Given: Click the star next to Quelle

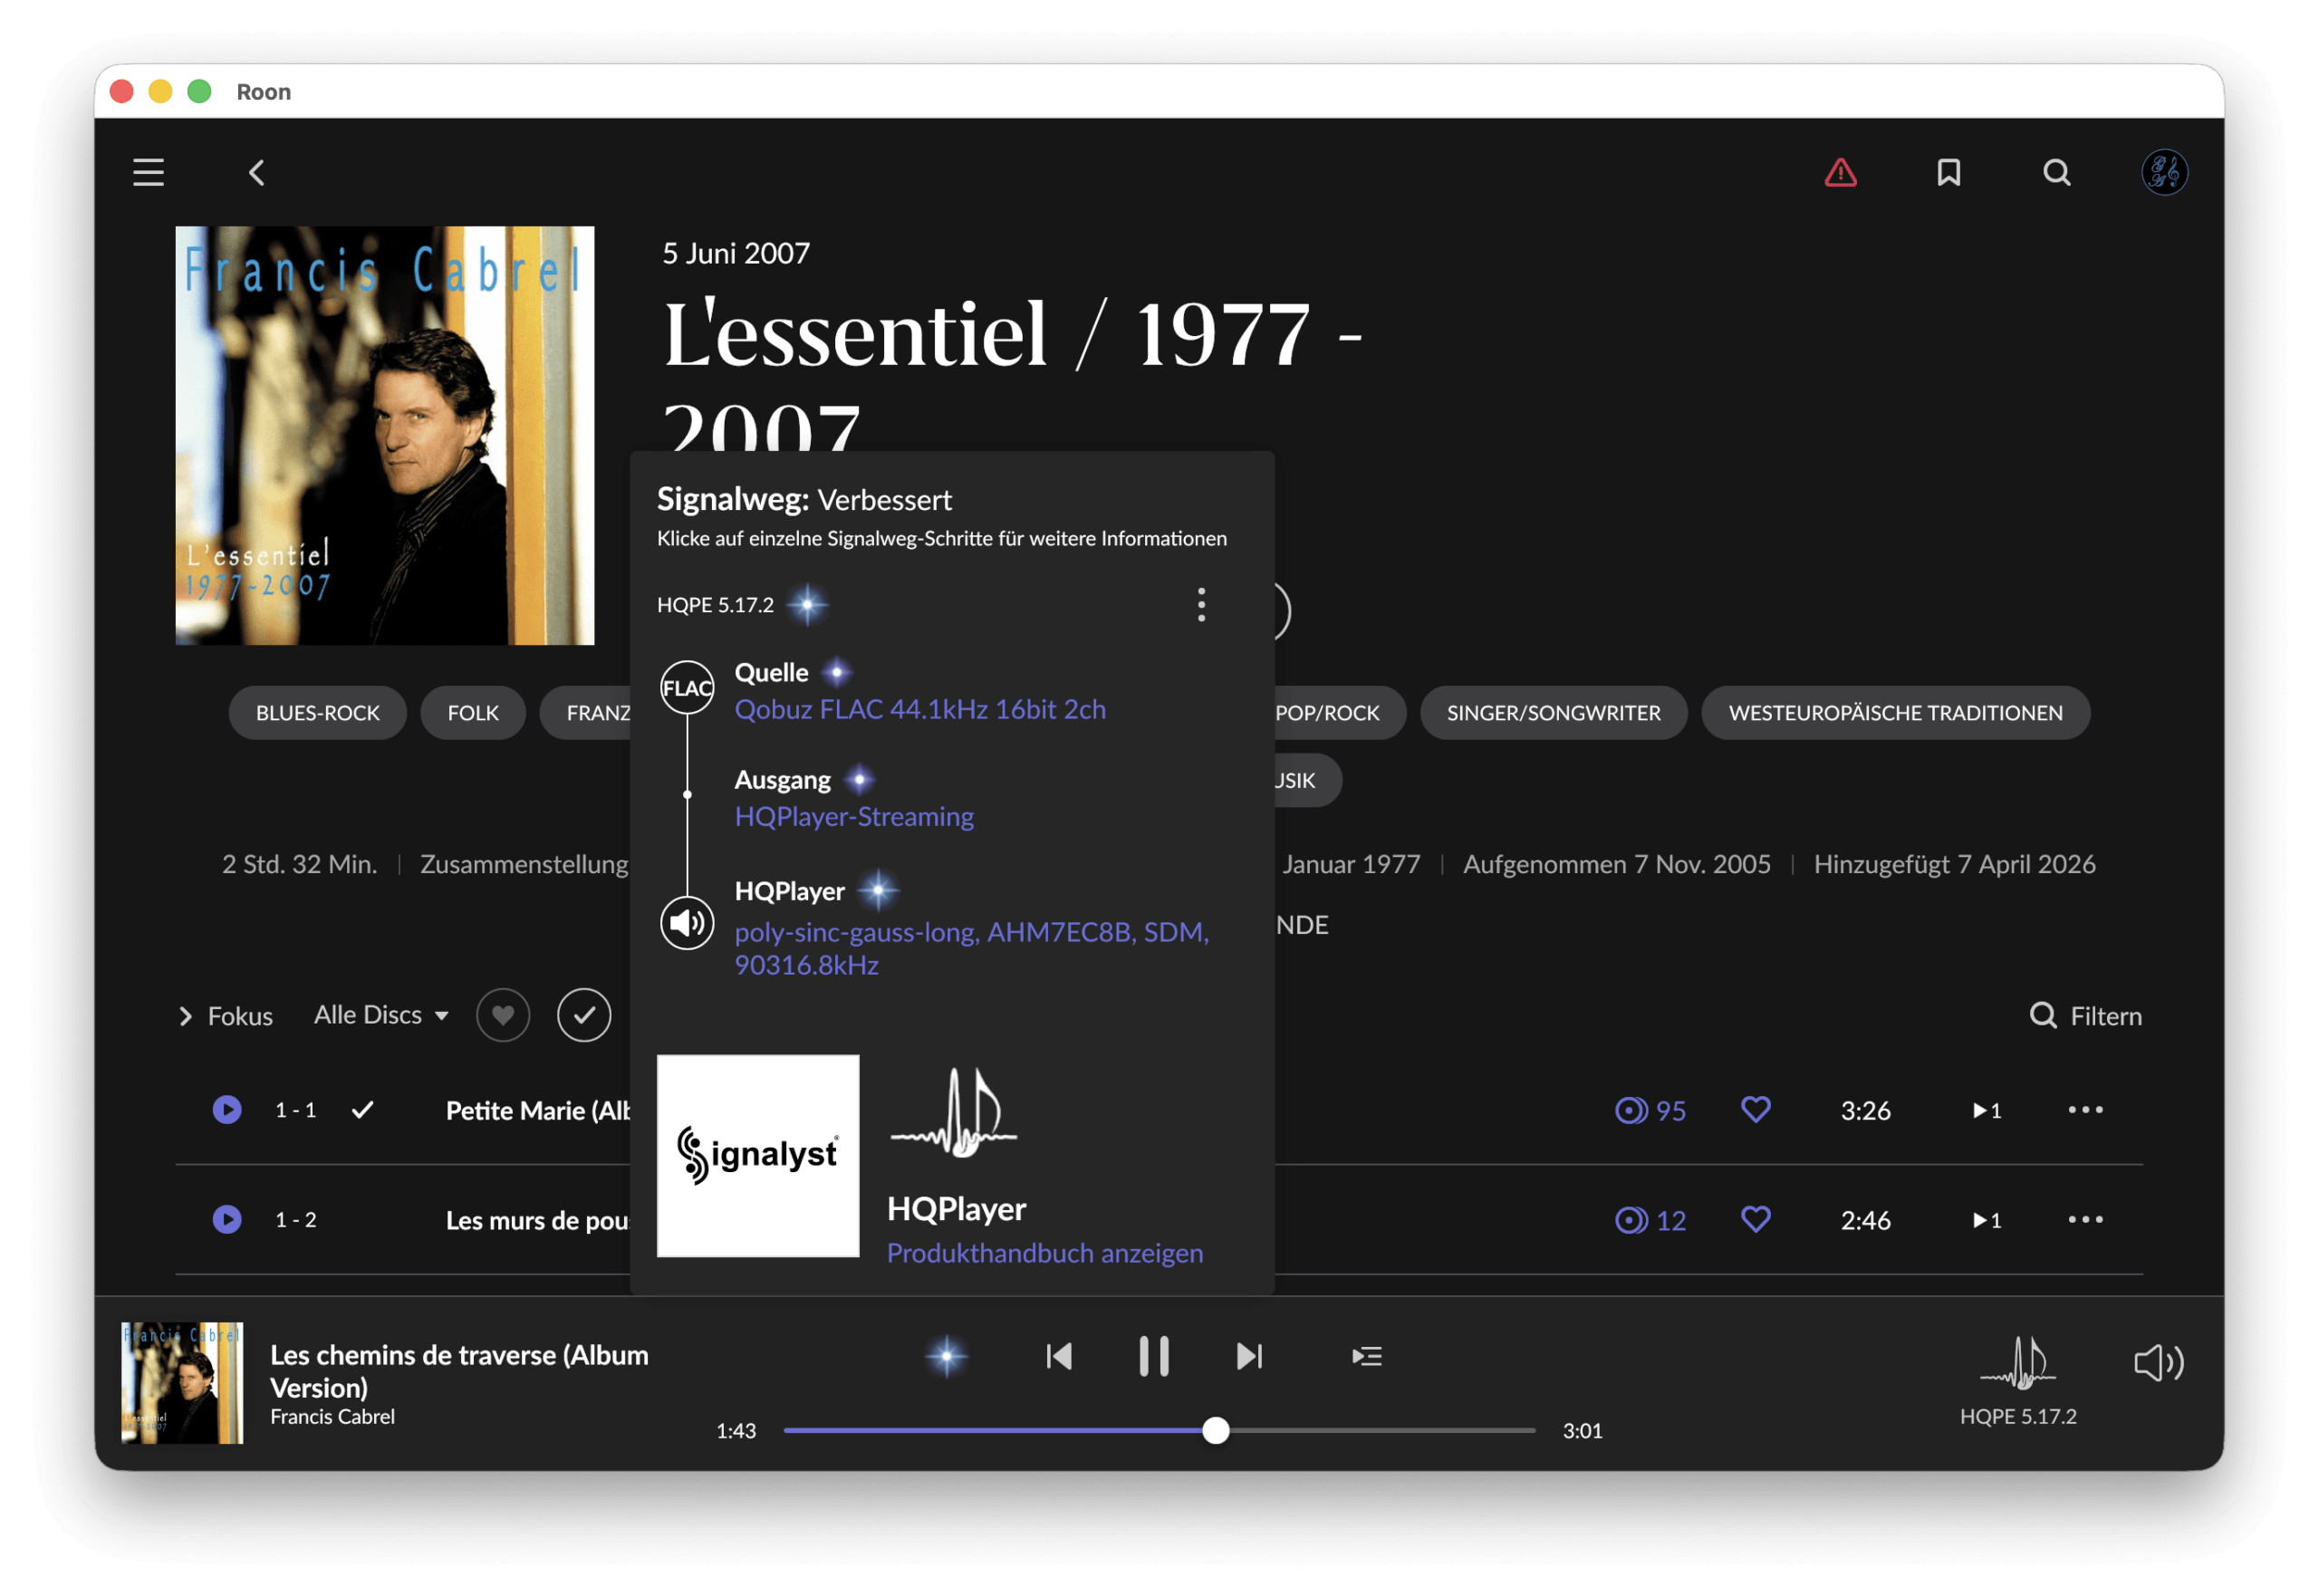Looking at the screenshot, I should pos(837,673).
